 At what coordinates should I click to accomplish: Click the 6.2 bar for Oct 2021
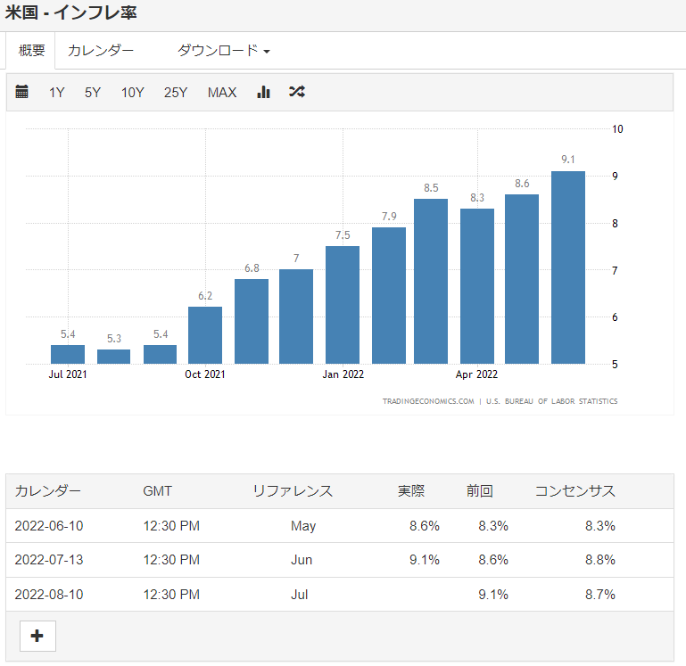tap(205, 335)
